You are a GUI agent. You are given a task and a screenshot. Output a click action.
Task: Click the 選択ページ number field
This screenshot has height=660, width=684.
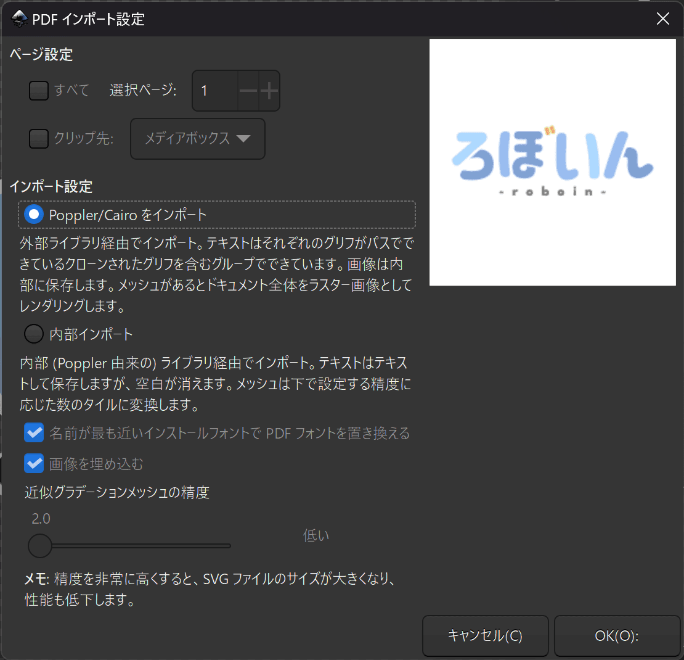(x=215, y=91)
